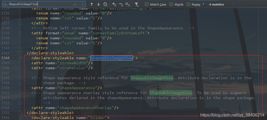Image resolution: width=267 pixels, height=120 pixels.
Task: Click the ShapeableImageView match on line 3348
Action: coord(152,78)
